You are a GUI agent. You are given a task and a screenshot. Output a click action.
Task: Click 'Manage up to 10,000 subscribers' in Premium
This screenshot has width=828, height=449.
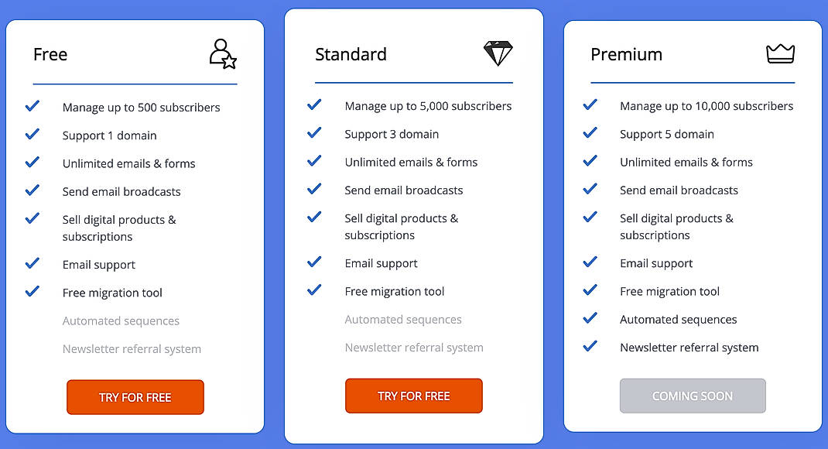click(x=706, y=106)
